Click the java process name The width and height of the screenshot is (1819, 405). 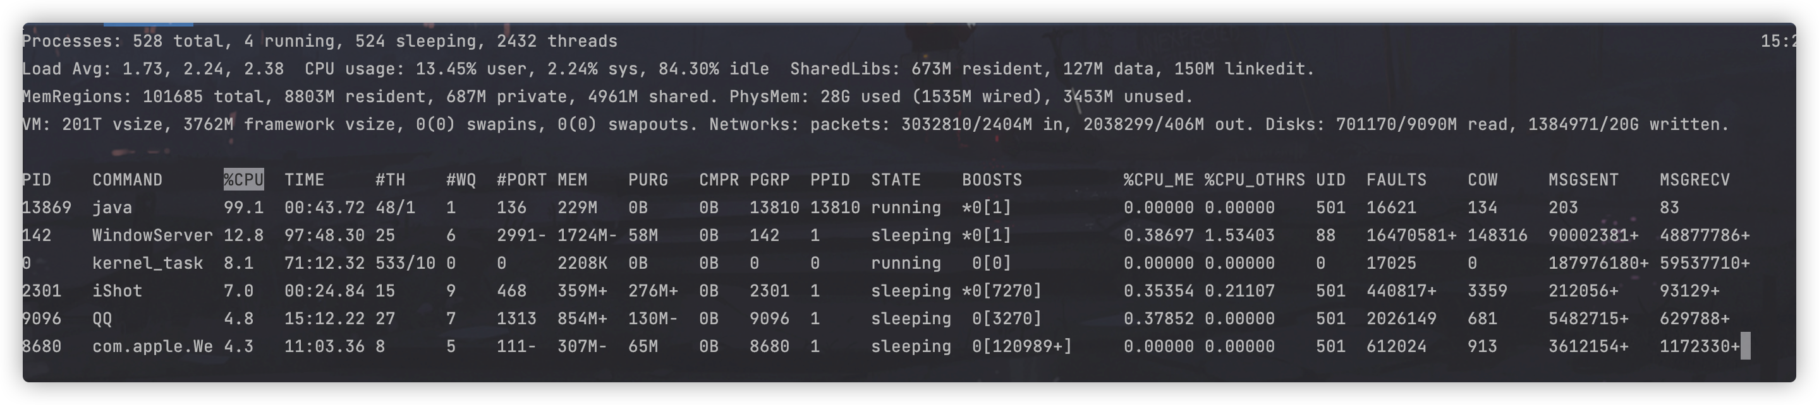(113, 208)
